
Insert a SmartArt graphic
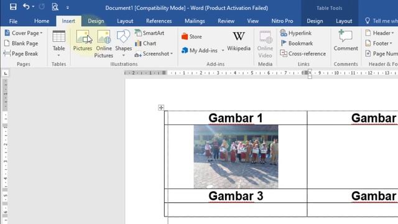[149, 33]
